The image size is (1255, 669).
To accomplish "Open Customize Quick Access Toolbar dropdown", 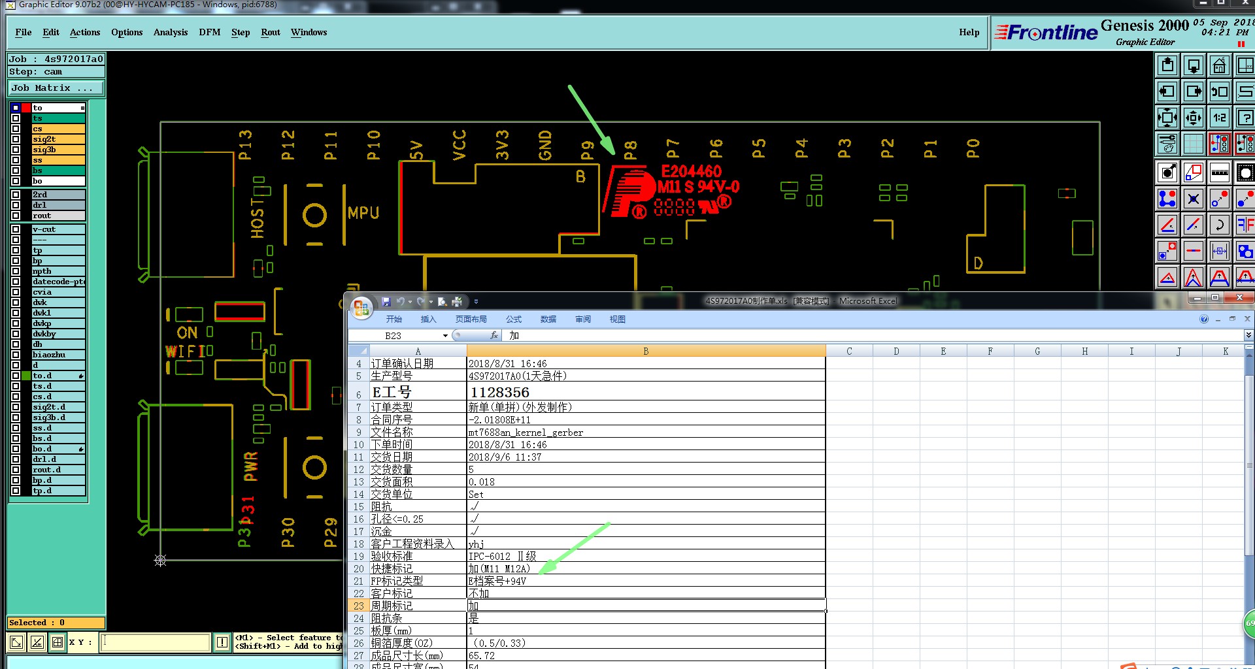I will coord(476,302).
